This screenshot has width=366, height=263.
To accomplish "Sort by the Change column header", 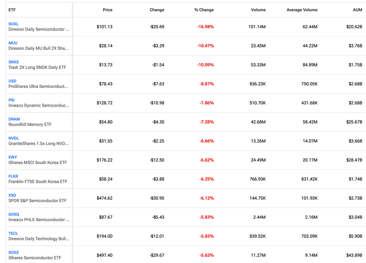I will point(157,10).
